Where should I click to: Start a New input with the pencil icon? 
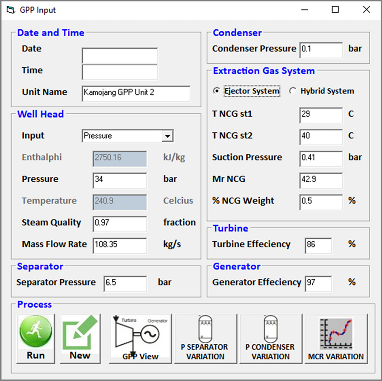pyautogui.click(x=80, y=339)
